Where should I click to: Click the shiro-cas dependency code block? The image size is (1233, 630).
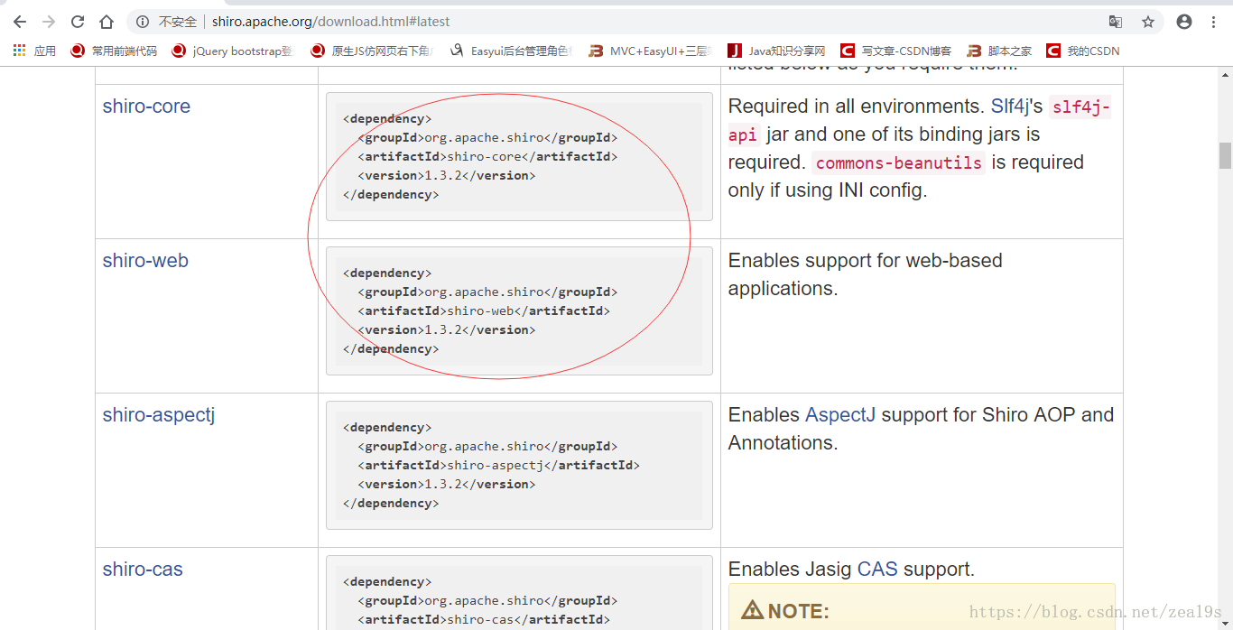click(519, 593)
